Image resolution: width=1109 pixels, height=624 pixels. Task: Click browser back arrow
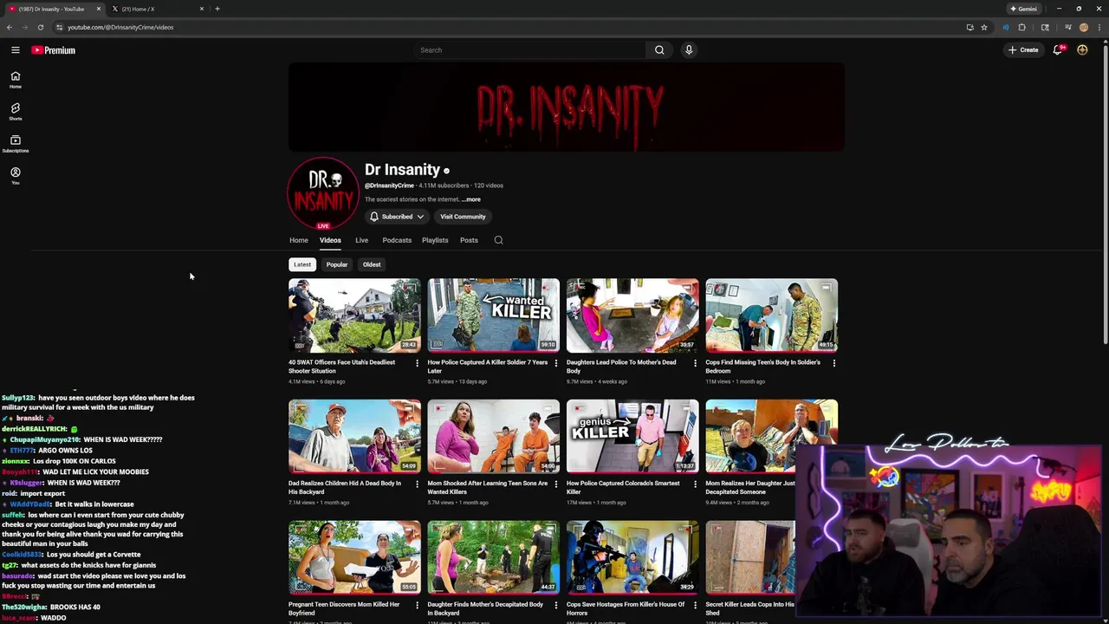coord(10,27)
